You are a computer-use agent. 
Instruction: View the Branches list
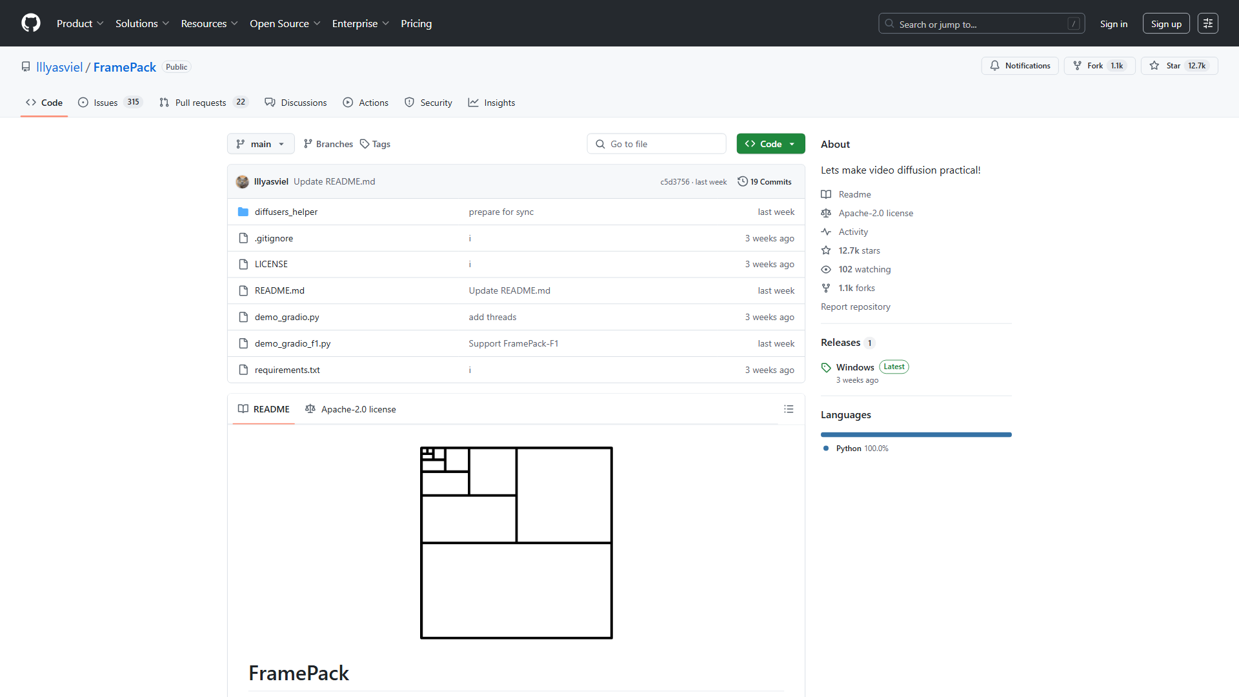328,144
